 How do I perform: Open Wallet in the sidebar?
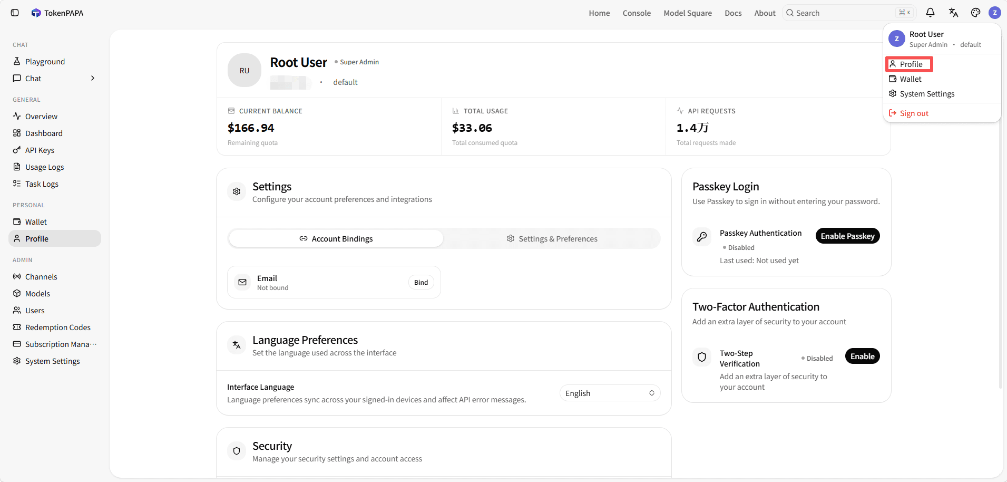pos(55,222)
